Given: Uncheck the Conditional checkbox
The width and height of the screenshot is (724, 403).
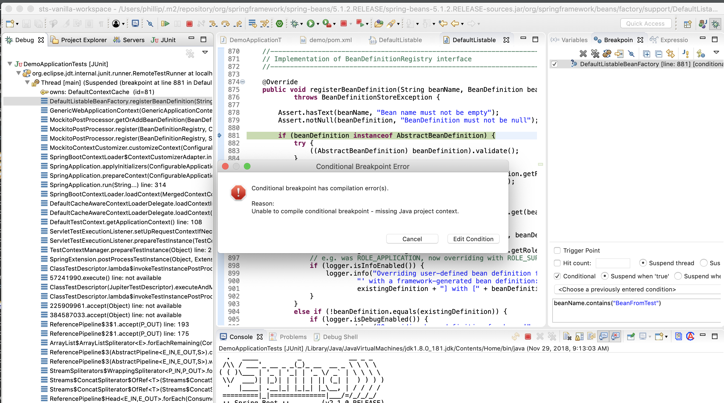Looking at the screenshot, I should (x=557, y=276).
